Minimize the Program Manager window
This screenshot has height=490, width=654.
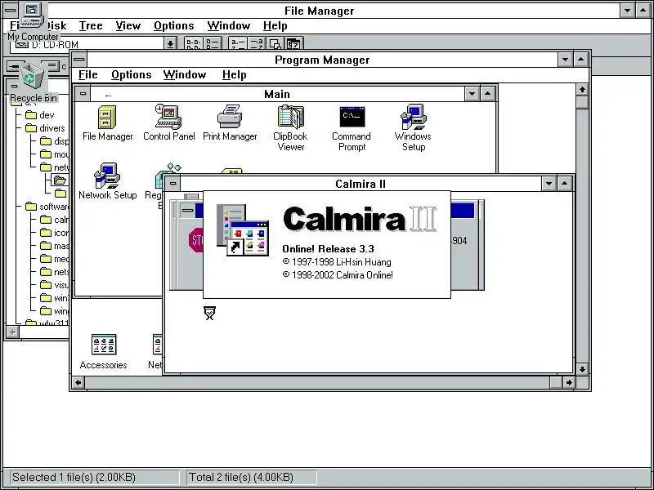[565, 60]
